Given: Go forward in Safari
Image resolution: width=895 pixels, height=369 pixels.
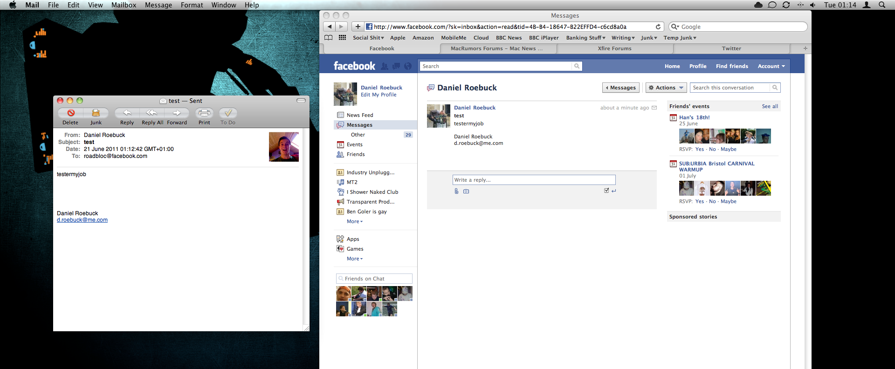Looking at the screenshot, I should [341, 27].
